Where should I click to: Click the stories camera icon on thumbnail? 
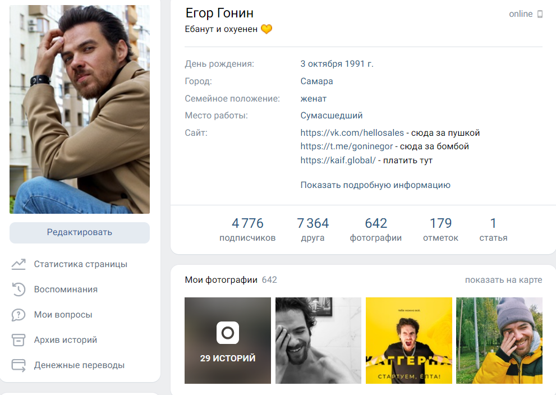[228, 333]
